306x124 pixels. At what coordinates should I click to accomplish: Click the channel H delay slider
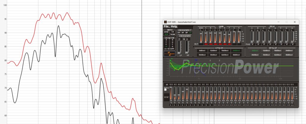pos(292,36)
